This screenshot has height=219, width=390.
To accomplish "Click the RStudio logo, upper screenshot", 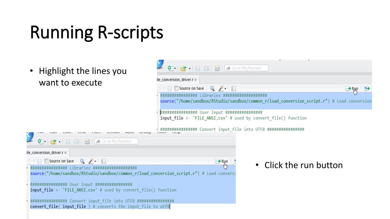I will 160,64.
